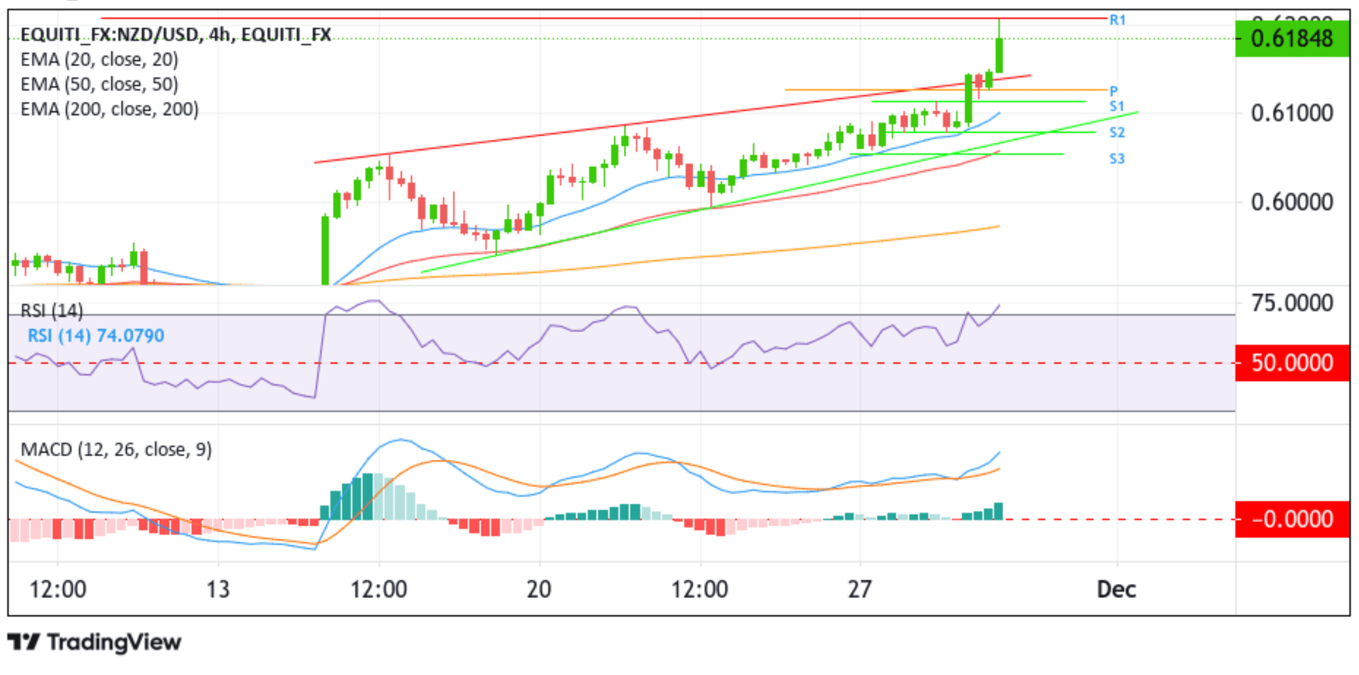Click the 27 date label on time axis

(x=860, y=589)
